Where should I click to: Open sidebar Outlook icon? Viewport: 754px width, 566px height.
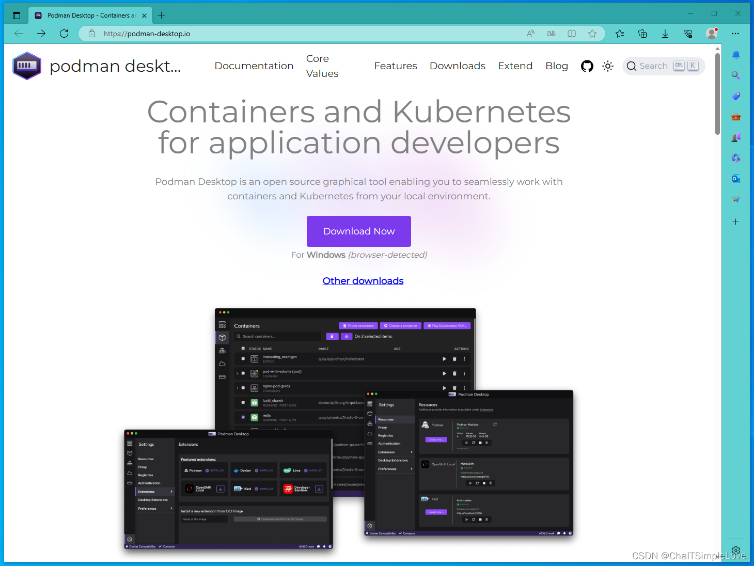[736, 179]
